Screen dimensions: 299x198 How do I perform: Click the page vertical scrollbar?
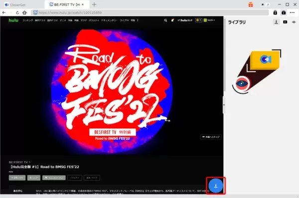(x=225, y=55)
